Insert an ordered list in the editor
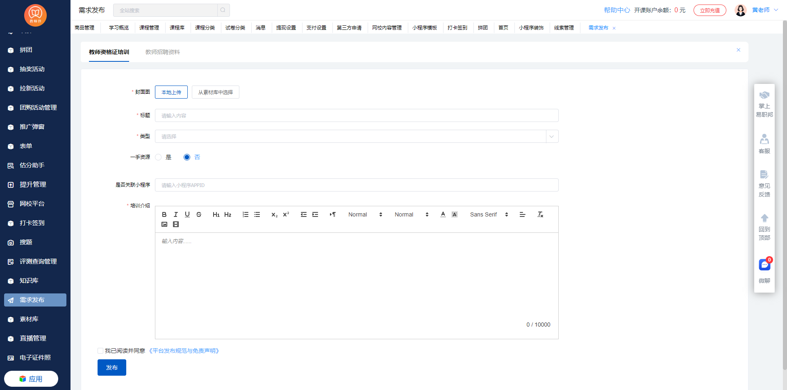This screenshot has width=787, height=390. pos(246,214)
